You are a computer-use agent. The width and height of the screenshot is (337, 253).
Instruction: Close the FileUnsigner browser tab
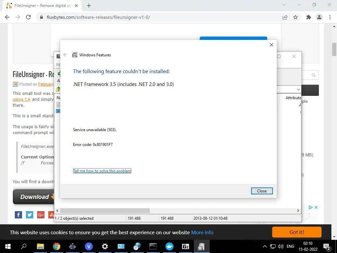76,6
